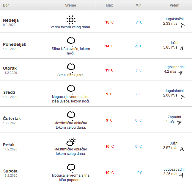Click the partly cloudy icon for Petak
Viewport: 192px width, 185px height.
pos(71,141)
